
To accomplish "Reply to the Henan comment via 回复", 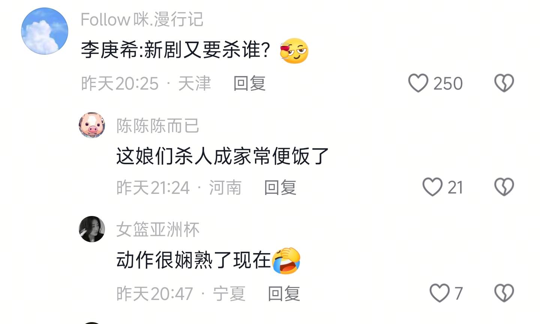I will (x=280, y=187).
